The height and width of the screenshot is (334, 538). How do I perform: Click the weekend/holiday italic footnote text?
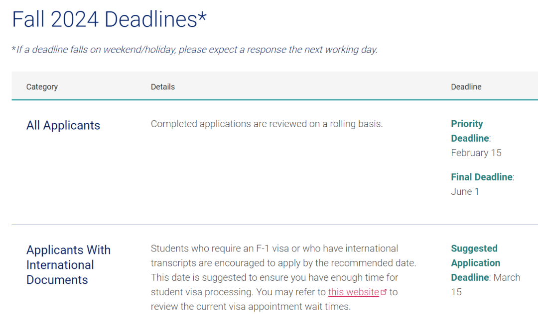[x=195, y=50]
